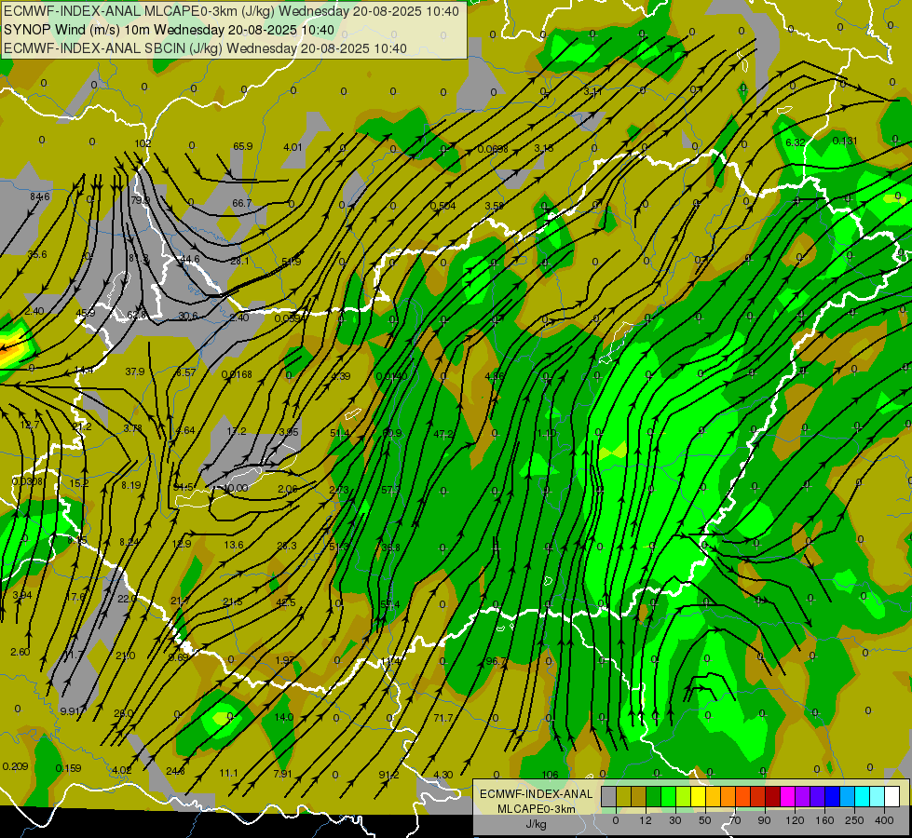
Task: Click the map value '96.7'
Action: [496, 661]
